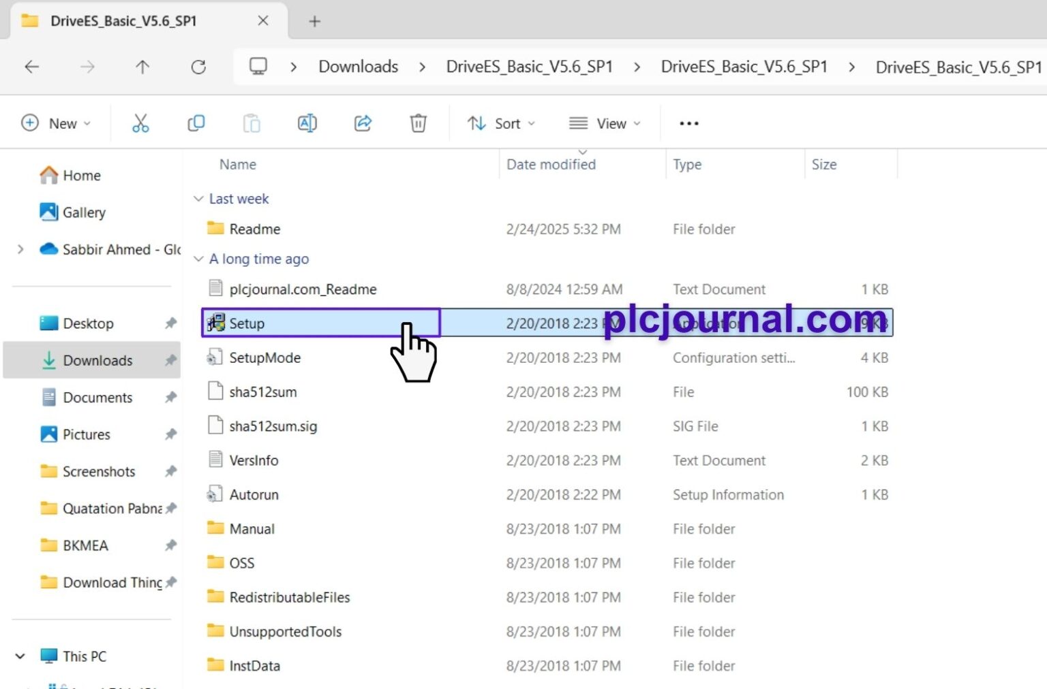
Task: Add a new File Explorer tab
Action: (x=314, y=21)
